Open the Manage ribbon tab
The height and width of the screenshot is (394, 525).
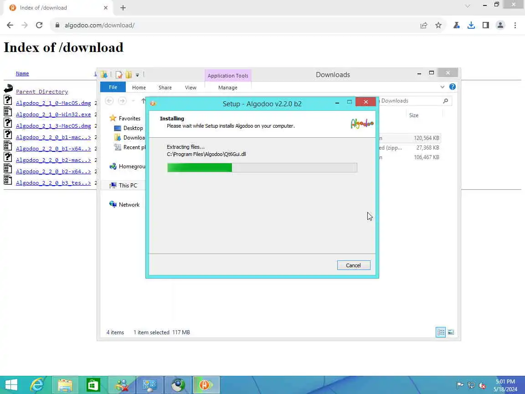228,88
